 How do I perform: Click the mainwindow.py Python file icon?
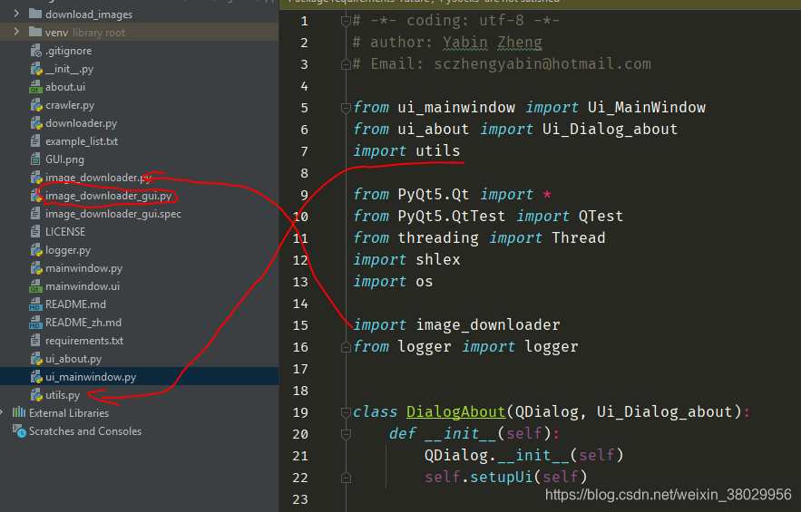35,268
